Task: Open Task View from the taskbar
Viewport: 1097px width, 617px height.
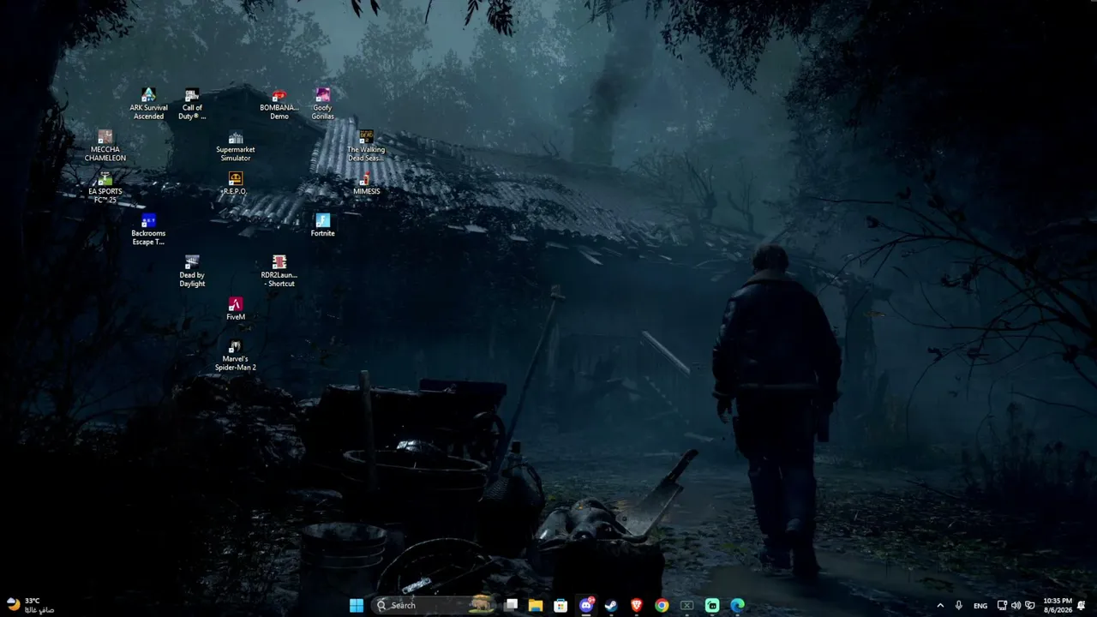Action: pos(511,605)
